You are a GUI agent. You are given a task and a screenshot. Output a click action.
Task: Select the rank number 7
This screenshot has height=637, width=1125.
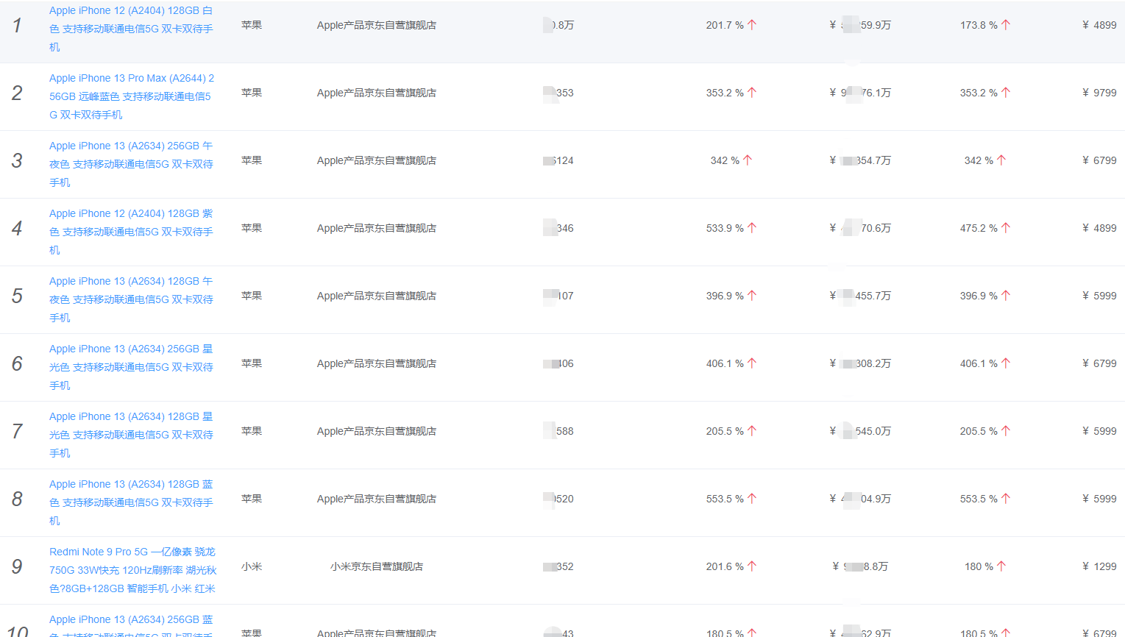point(17,432)
